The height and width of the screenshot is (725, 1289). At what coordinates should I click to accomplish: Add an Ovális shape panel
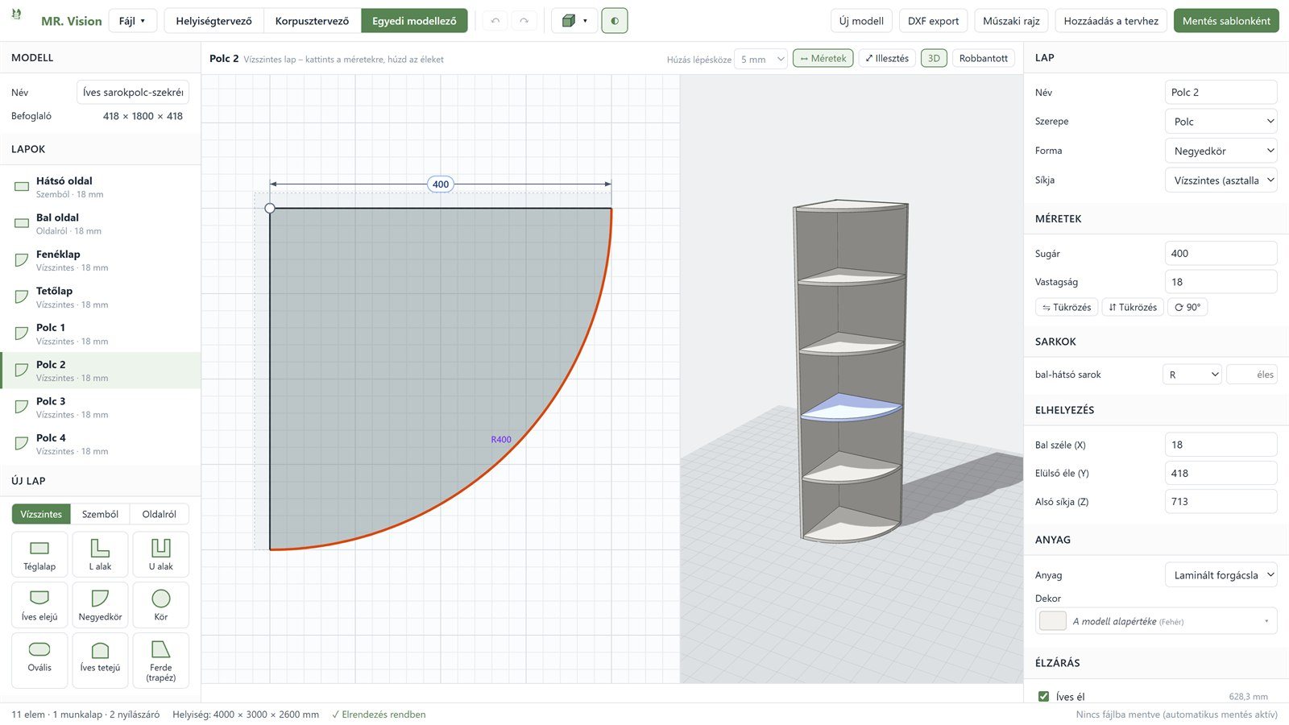coord(39,661)
